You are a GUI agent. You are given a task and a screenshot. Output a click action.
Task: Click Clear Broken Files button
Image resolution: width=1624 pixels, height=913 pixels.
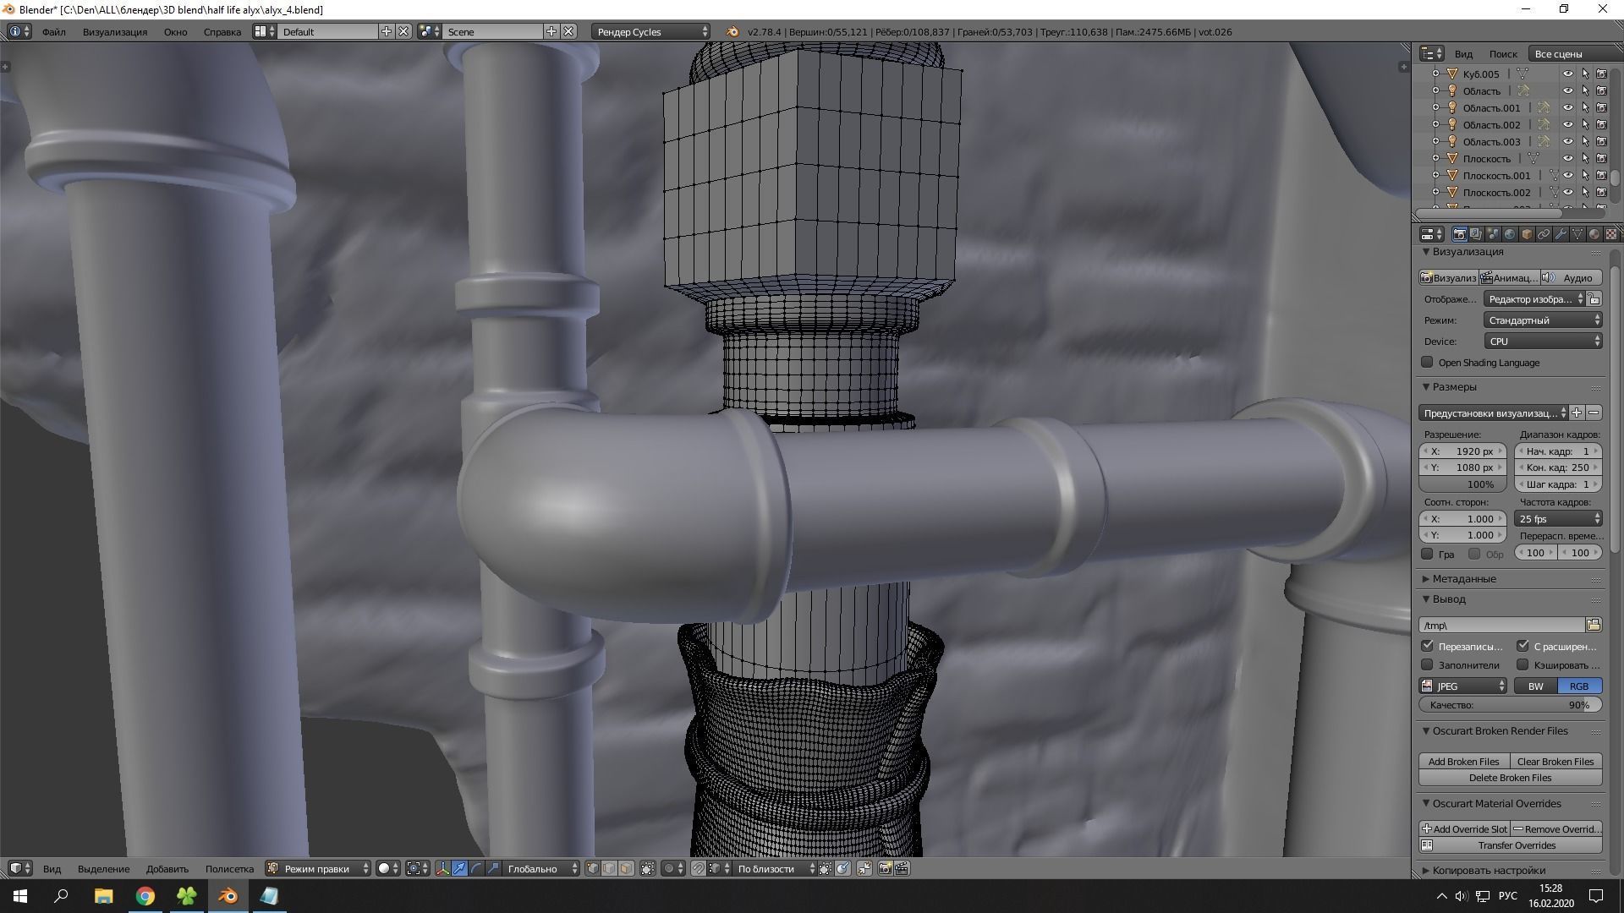coord(1555,761)
